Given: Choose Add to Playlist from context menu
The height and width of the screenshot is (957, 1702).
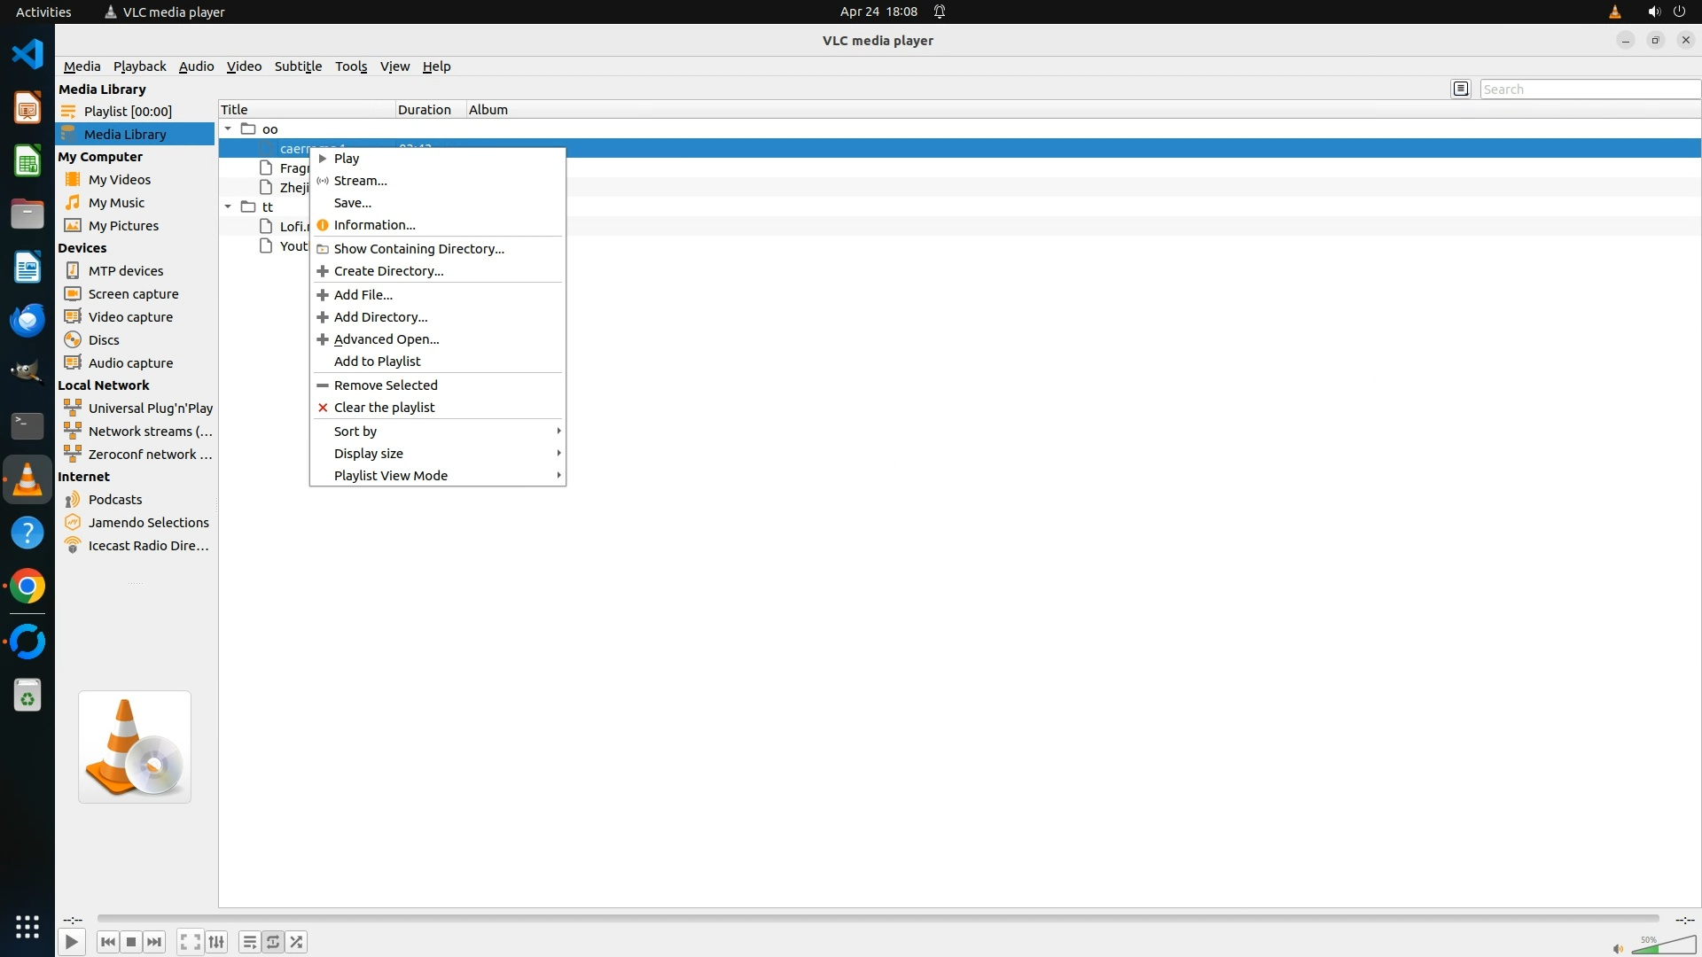Looking at the screenshot, I should [x=378, y=362].
